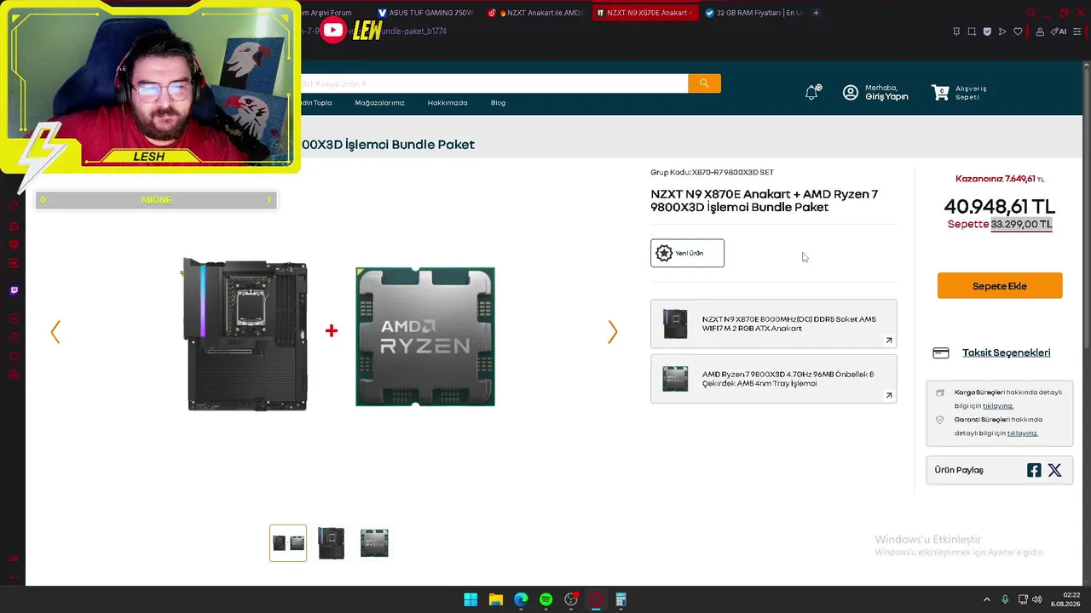Open the browser AI assistant button
The image size is (1091, 613).
point(1058,32)
